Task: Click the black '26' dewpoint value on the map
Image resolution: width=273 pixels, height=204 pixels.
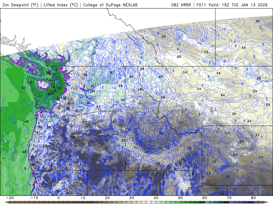Action: (189, 148)
